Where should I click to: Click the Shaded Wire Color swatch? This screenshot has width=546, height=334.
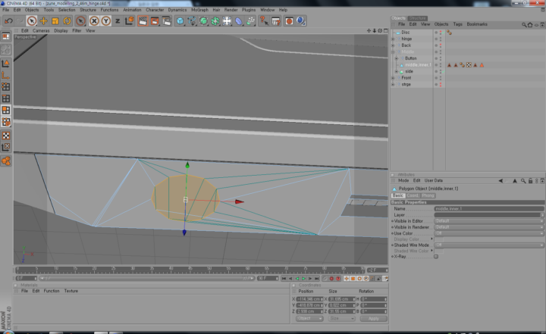(439, 251)
